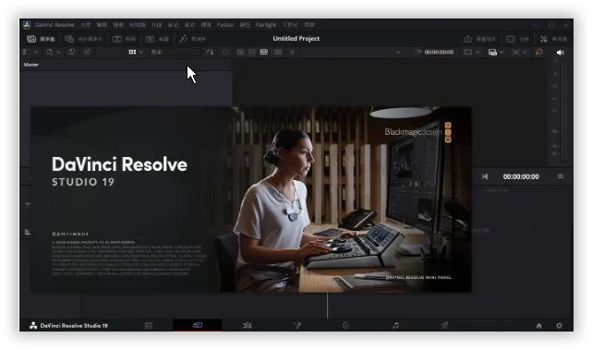This screenshot has width=592, height=350.
Task: Switch to the Deliver rocket page tab
Action: tap(445, 325)
